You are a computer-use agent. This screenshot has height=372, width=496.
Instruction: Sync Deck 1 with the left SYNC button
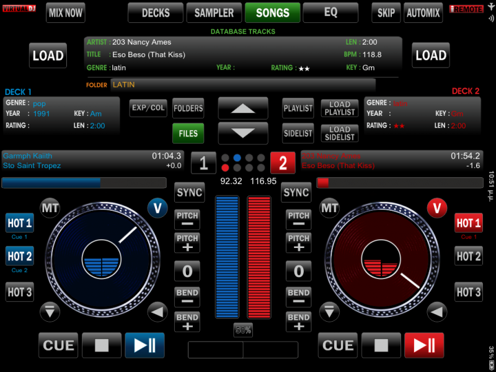point(189,192)
